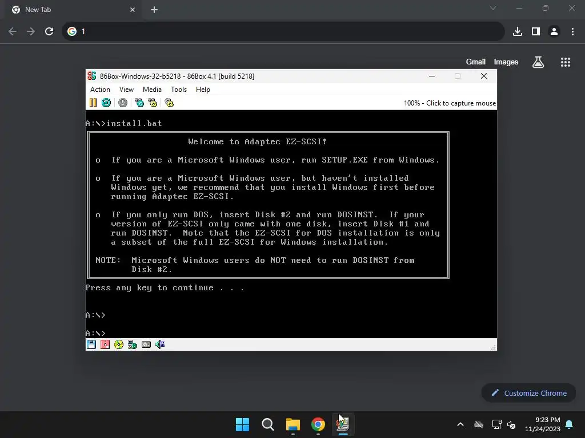Open Windows taskbar search
This screenshot has height=438, width=585.
click(268, 424)
